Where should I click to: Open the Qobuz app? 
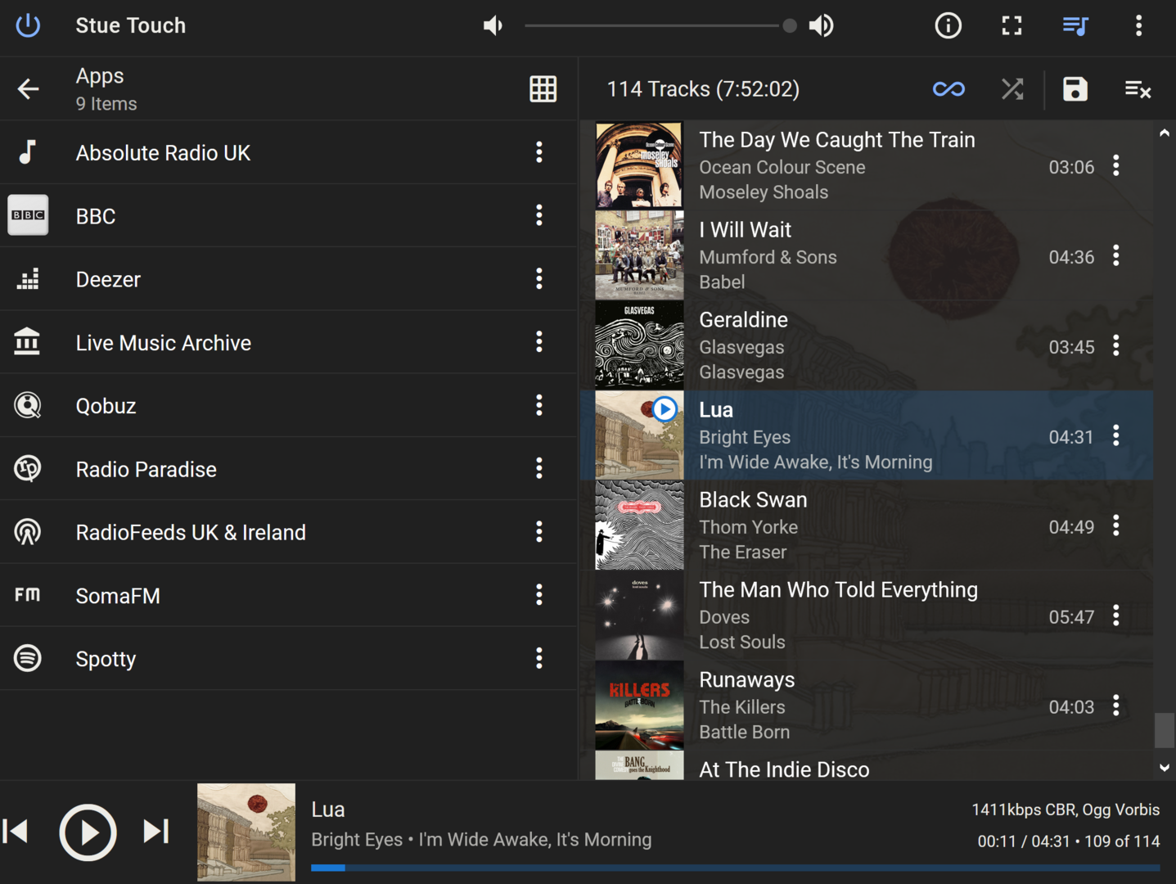(x=289, y=405)
